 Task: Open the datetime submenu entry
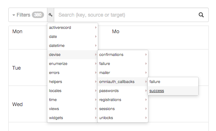coord(73,45)
